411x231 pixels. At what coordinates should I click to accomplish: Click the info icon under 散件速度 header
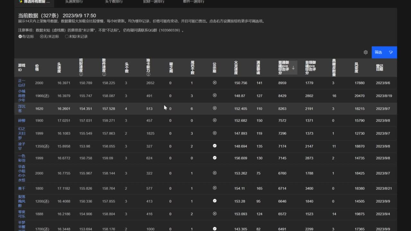104,74
